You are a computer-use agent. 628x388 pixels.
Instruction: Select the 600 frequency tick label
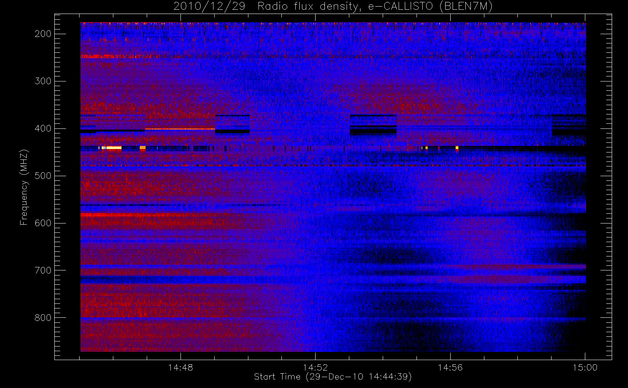[x=43, y=223]
